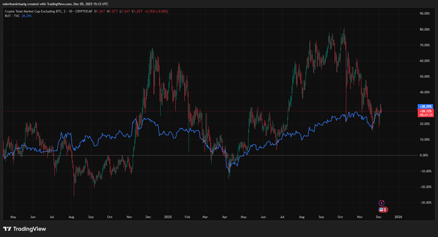438x237 pixels.
Task: Click the -30.00% label on price axis
Action: tap(424, 202)
